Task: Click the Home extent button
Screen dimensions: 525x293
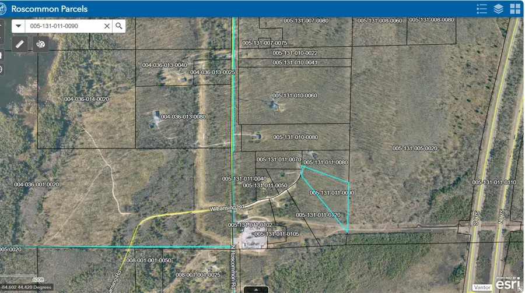Action: tap(1, 55)
